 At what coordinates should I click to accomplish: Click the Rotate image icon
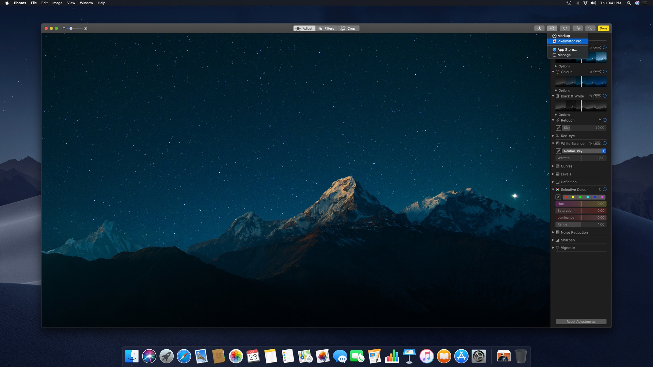click(578, 28)
